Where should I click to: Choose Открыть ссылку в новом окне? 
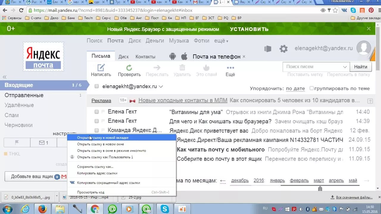click(x=122, y=144)
